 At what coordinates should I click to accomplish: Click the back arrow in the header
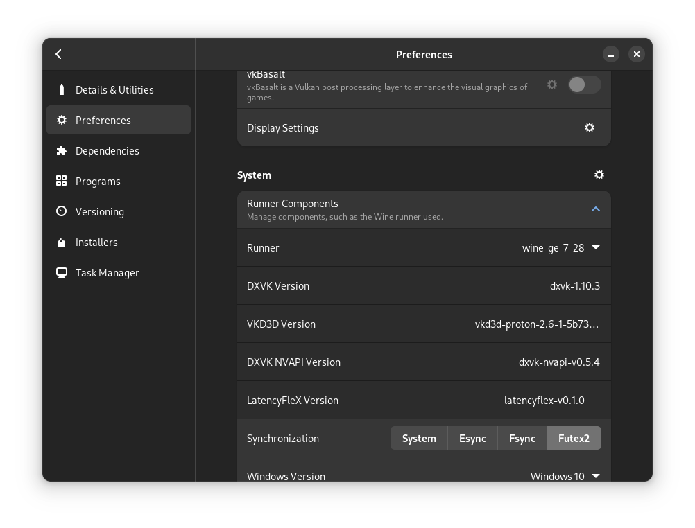[59, 54]
